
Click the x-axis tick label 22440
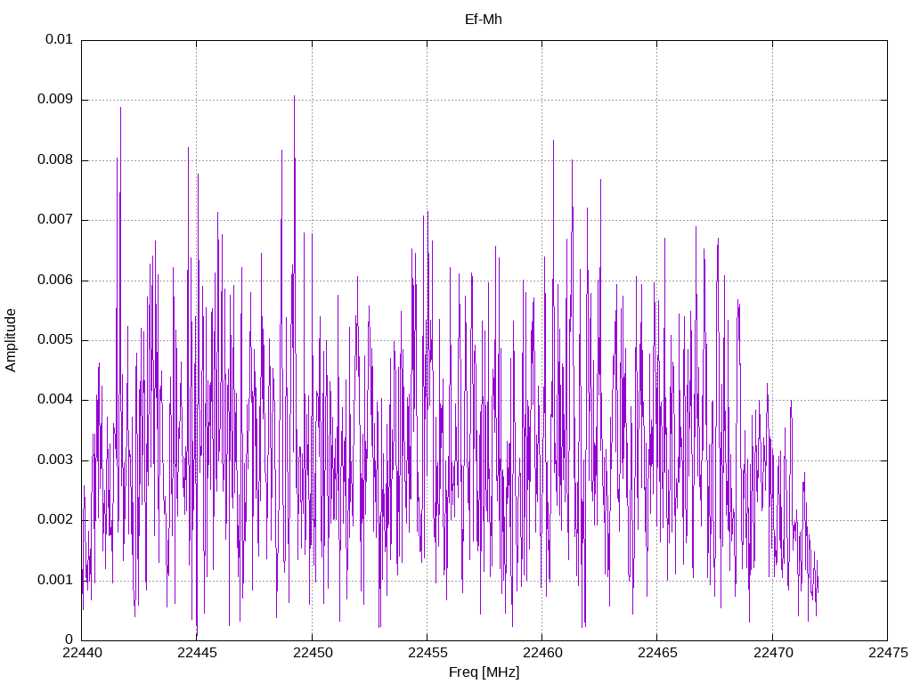(x=82, y=653)
